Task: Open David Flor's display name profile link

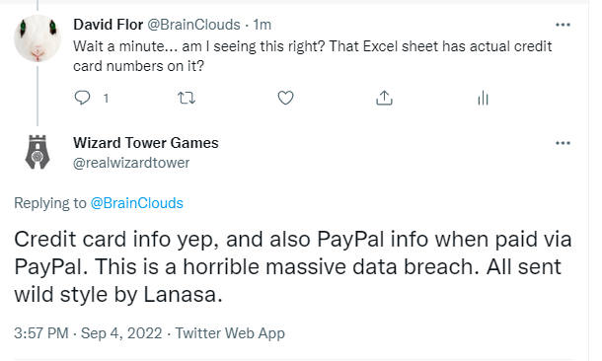Action: (x=109, y=25)
